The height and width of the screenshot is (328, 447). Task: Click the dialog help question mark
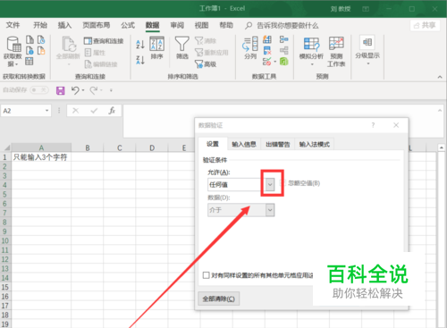coord(373,125)
